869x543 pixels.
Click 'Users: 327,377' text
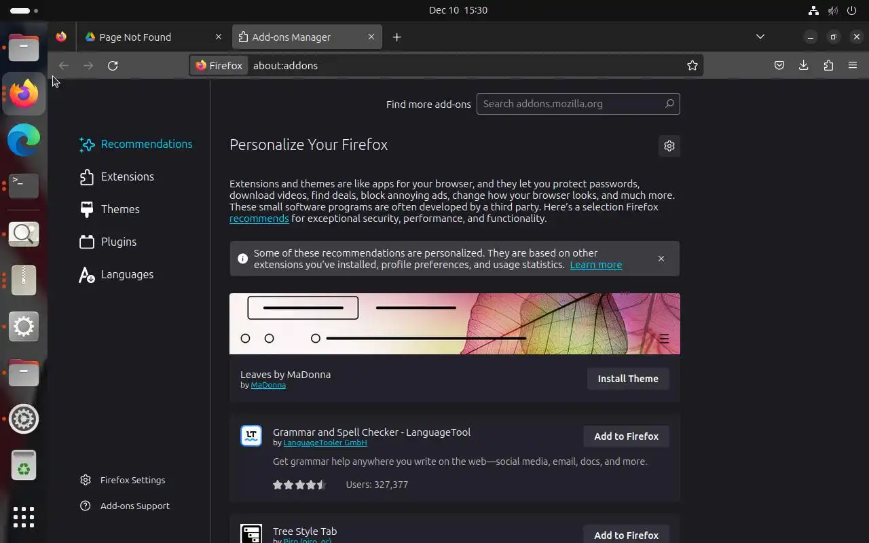coord(377,485)
